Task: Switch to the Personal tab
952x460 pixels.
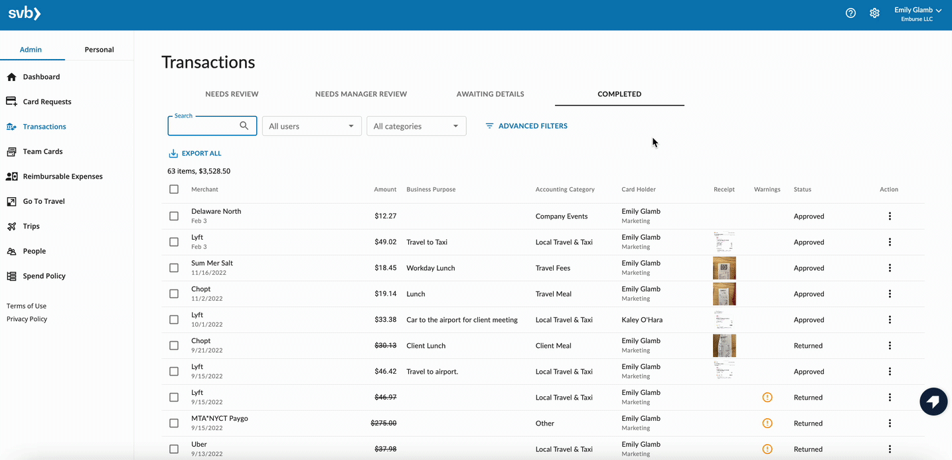Action: coord(99,50)
